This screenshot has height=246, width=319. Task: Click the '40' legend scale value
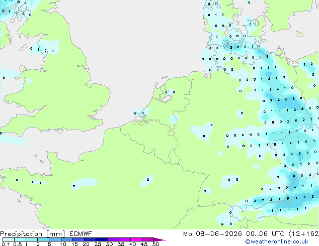[132, 244]
